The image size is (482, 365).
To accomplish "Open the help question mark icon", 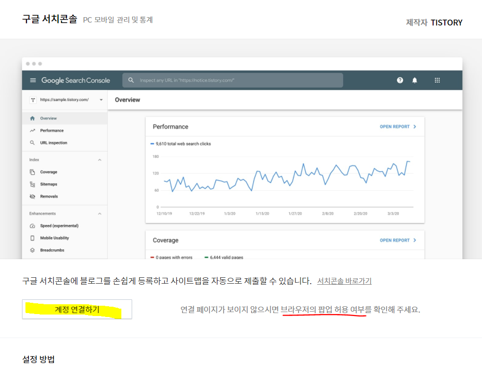I will (x=400, y=80).
